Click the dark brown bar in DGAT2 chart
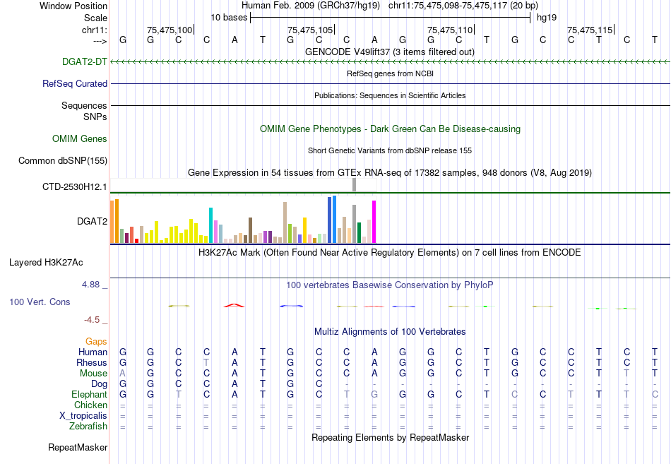Screen dimensions: 671x464 point(251,230)
